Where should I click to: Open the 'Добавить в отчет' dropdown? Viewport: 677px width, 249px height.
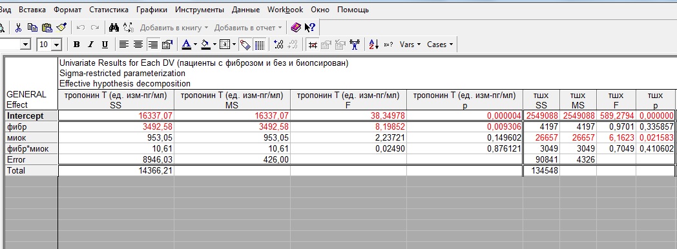click(248, 28)
